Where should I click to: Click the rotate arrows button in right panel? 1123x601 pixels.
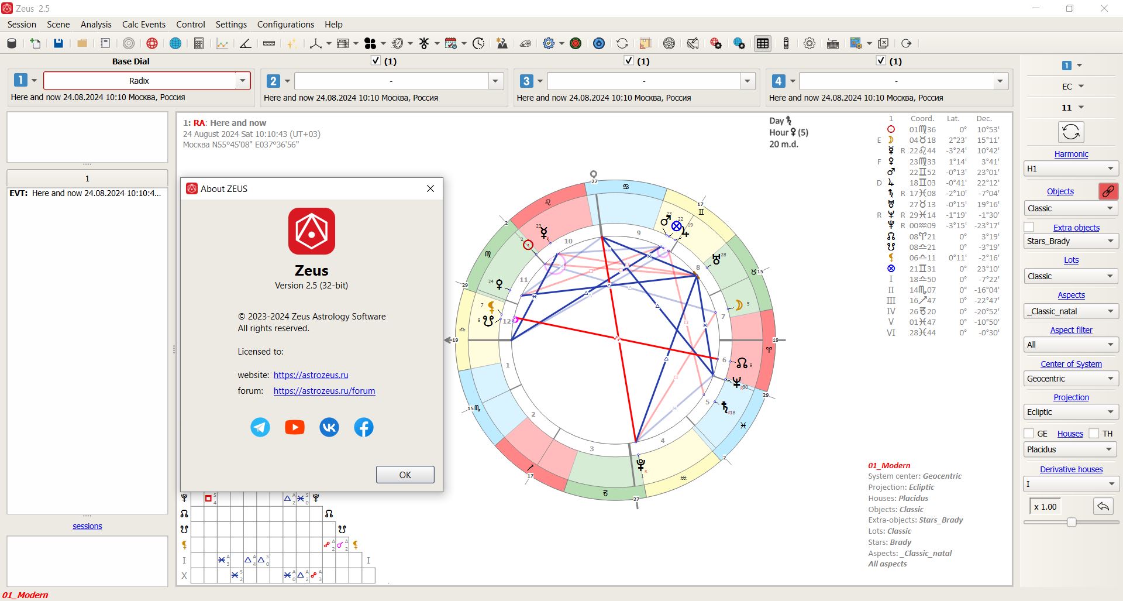1071,132
